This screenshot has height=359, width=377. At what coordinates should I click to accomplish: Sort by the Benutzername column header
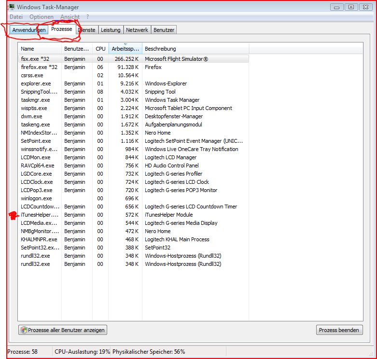click(77, 49)
